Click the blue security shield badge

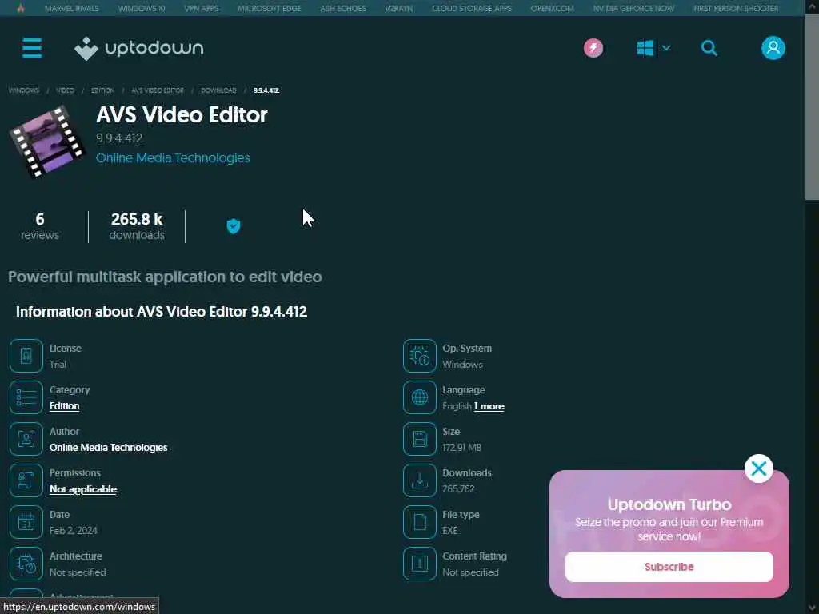coord(233,226)
